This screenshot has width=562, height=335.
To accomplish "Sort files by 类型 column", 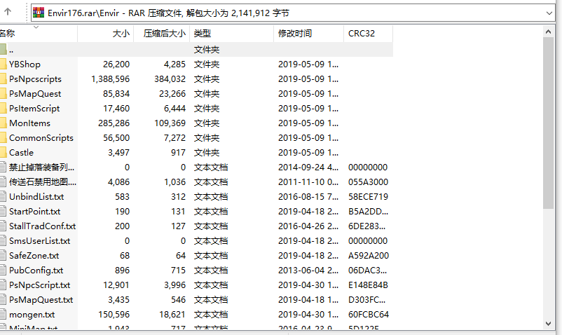I will click(203, 34).
